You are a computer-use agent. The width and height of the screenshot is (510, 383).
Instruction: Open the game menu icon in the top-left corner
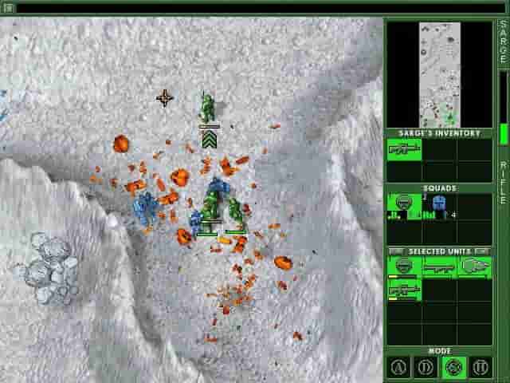[x=8, y=7]
